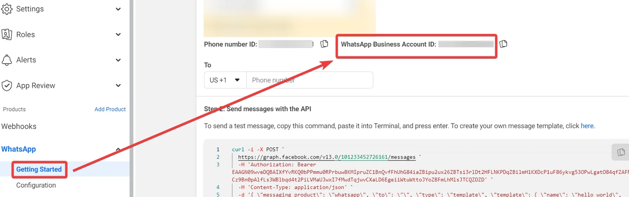The height and width of the screenshot is (197, 629).
Task: Expand the App Review section chevron
Action: click(118, 85)
